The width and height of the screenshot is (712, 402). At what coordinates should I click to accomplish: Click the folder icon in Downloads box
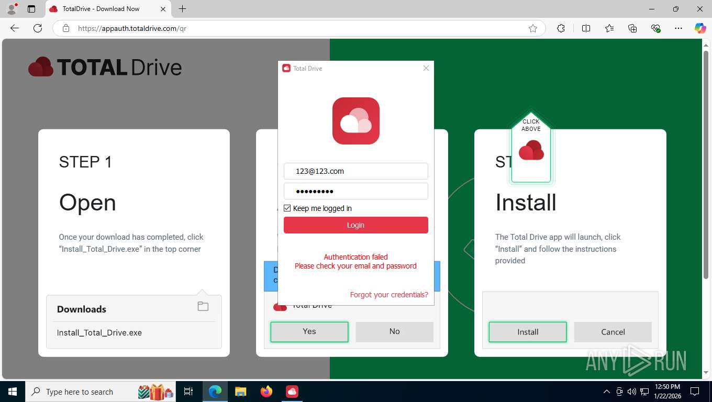(203, 307)
